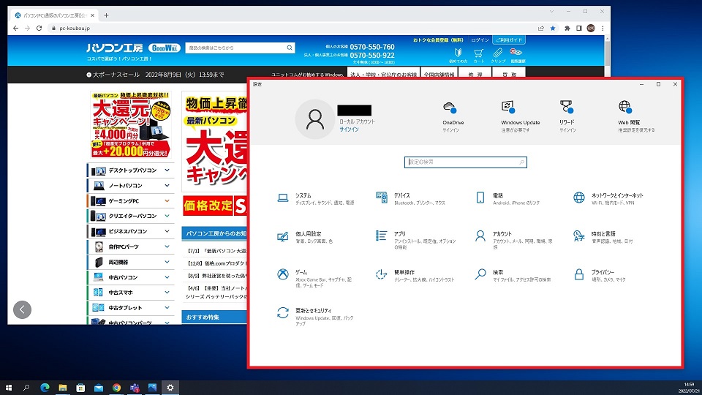Screen dimensions: 702x395
Task: Open Microsoft Edge from taskbar
Action: coord(45,388)
